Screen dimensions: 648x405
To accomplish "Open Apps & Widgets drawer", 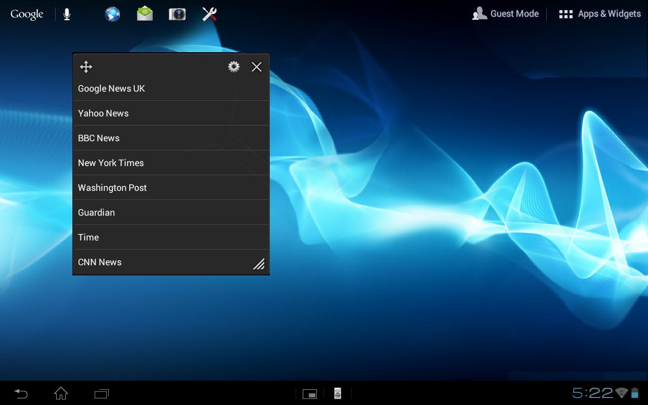I will coord(600,14).
